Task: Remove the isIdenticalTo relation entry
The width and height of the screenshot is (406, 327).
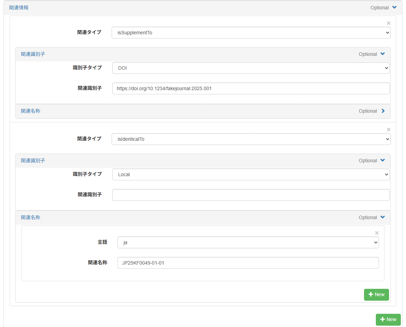Action: click(x=388, y=130)
